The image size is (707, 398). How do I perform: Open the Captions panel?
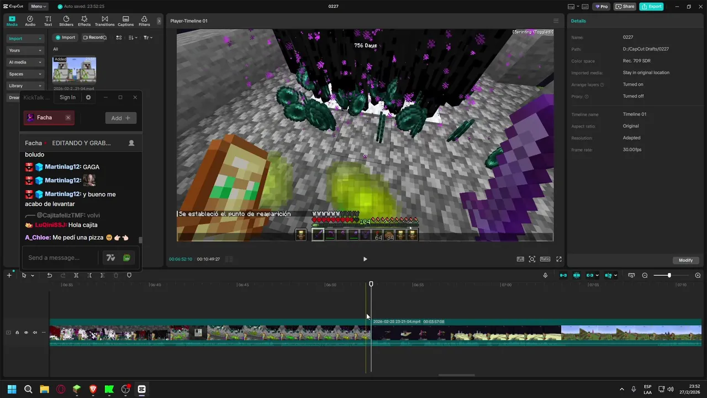(x=125, y=21)
